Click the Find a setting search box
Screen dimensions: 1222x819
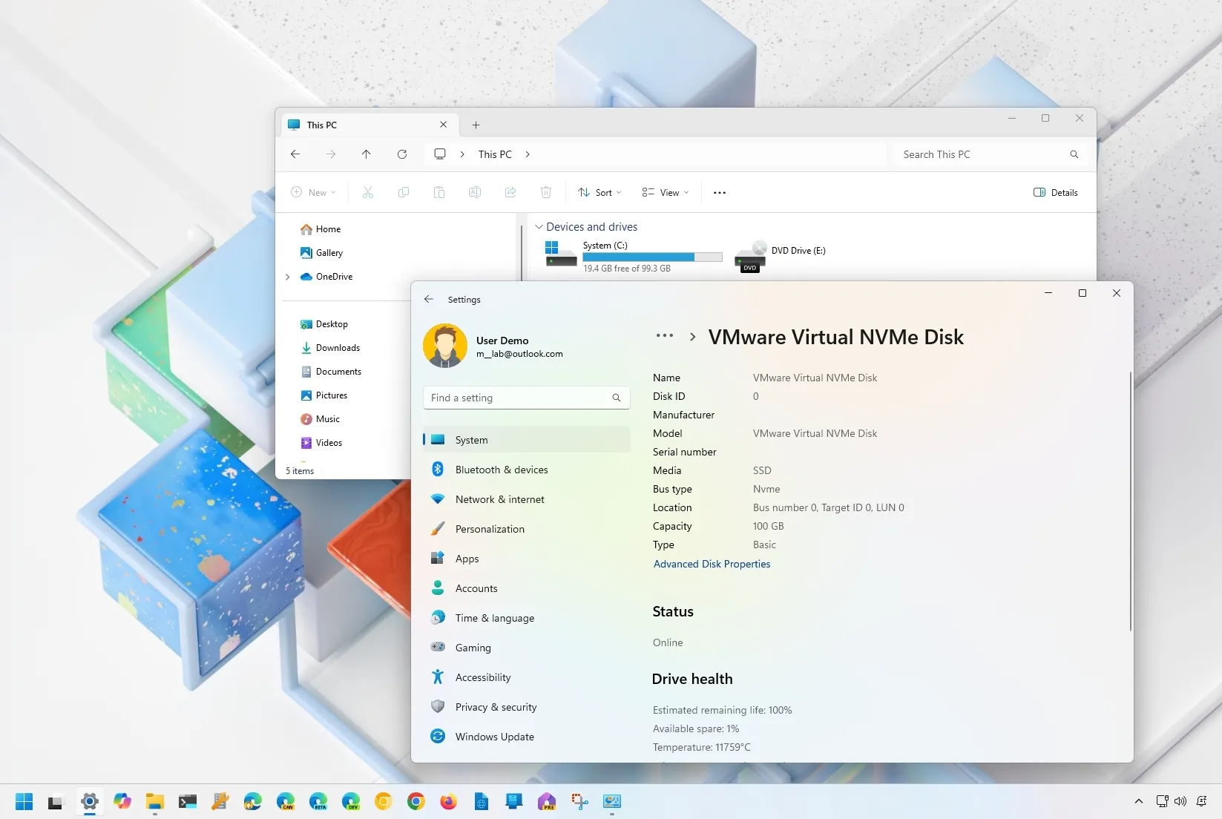(x=527, y=398)
